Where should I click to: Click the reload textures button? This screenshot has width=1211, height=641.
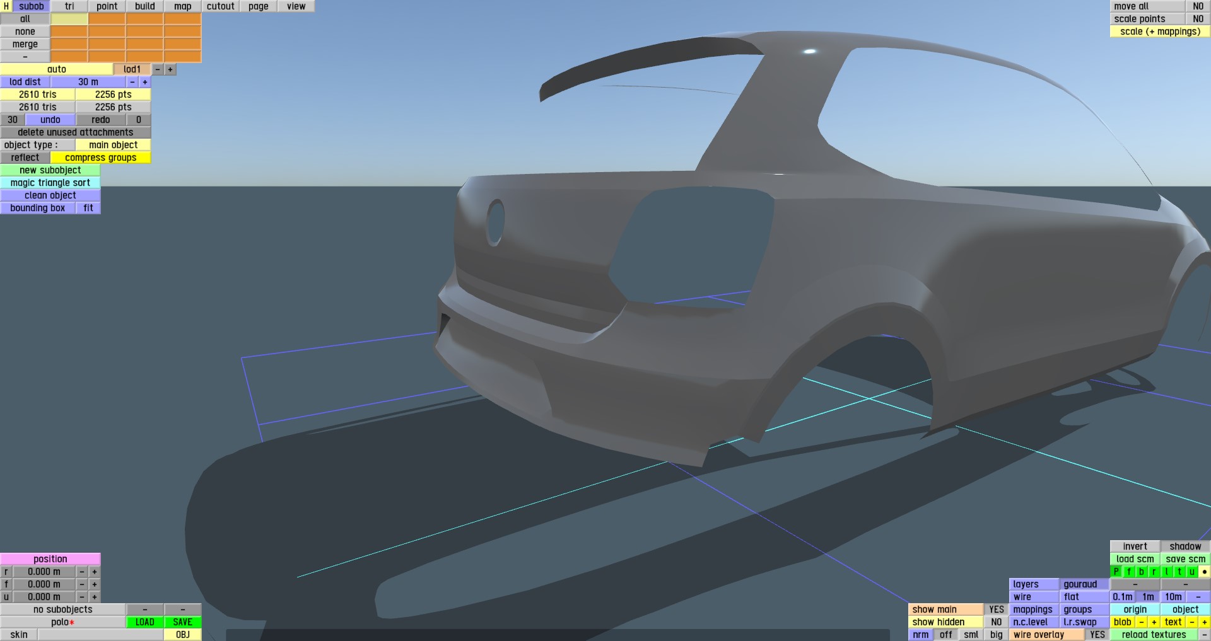pos(1154,635)
